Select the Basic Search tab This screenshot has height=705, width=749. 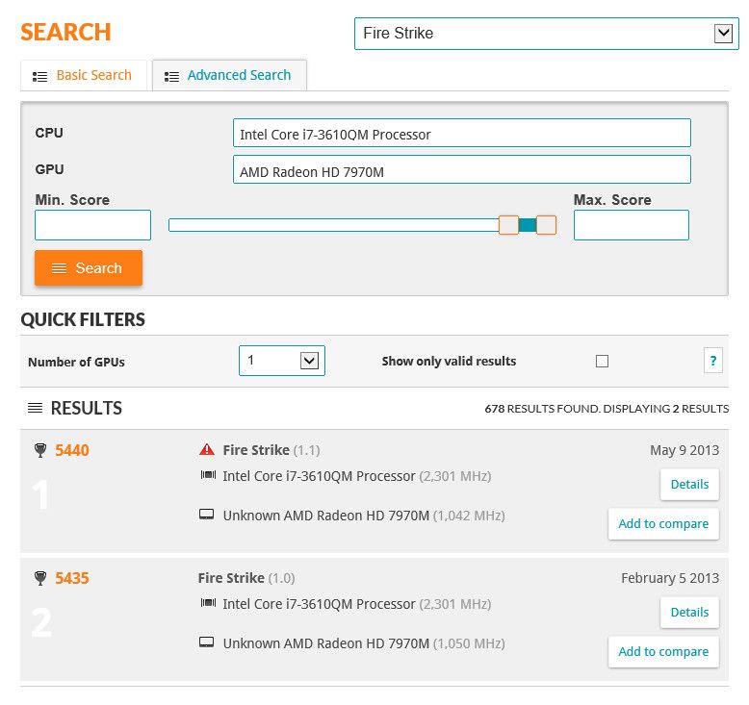point(83,75)
